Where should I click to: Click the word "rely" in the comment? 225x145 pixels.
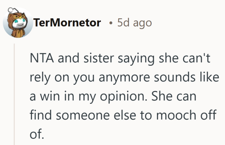tap(38, 78)
